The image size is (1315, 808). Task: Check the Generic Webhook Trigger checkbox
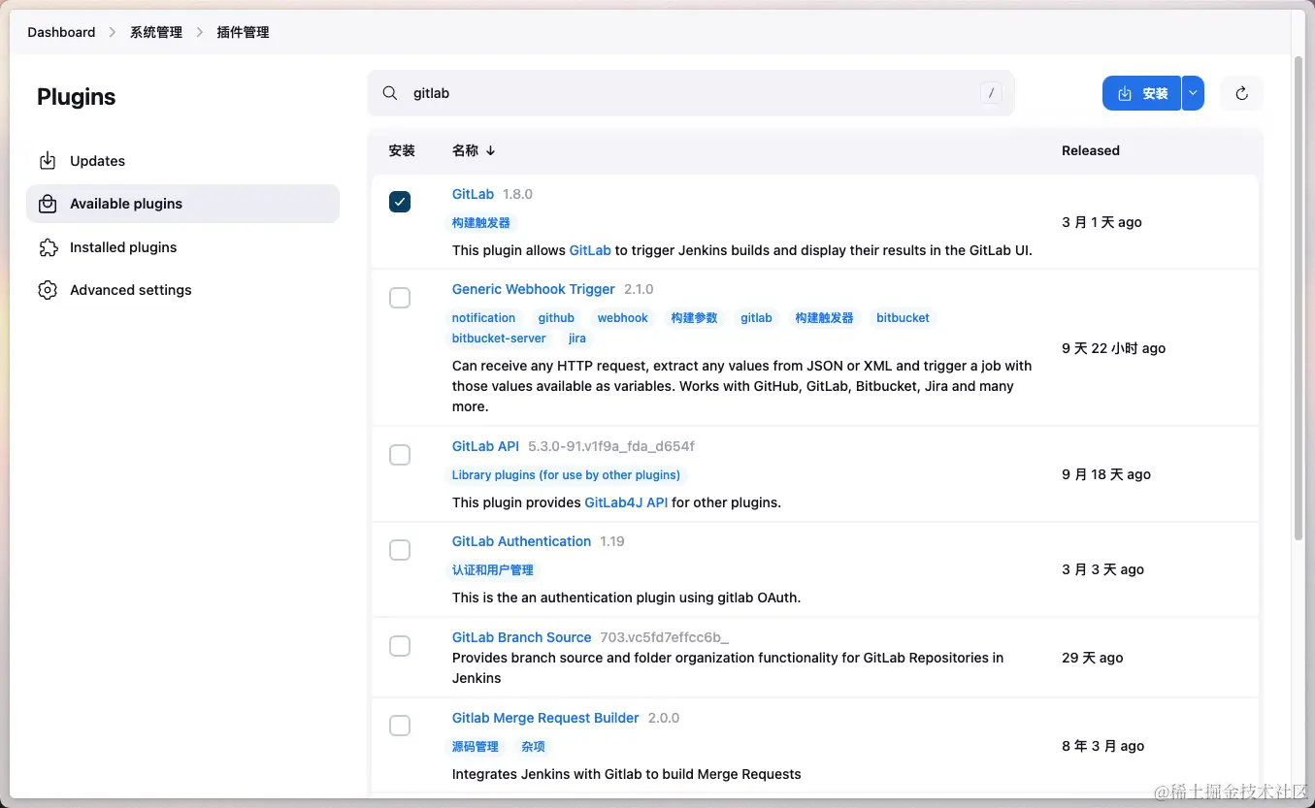point(400,298)
